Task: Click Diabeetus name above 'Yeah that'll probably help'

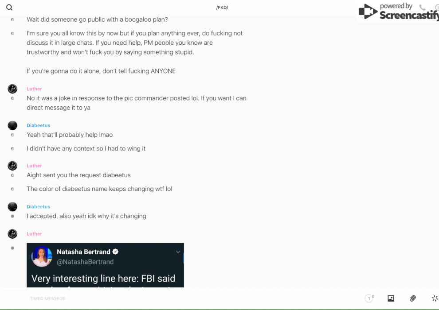Action: pos(38,125)
